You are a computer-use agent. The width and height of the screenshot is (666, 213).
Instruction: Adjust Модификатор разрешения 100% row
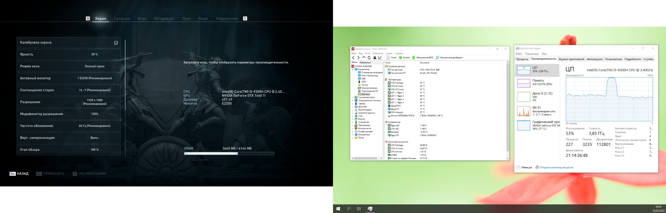point(69,114)
